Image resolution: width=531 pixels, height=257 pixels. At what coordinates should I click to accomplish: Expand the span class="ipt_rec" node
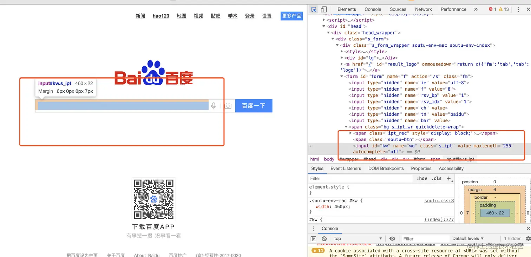pyautogui.click(x=350, y=133)
